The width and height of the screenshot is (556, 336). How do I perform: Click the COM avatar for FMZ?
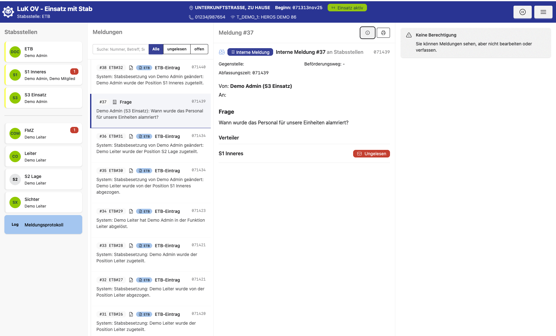click(x=15, y=134)
